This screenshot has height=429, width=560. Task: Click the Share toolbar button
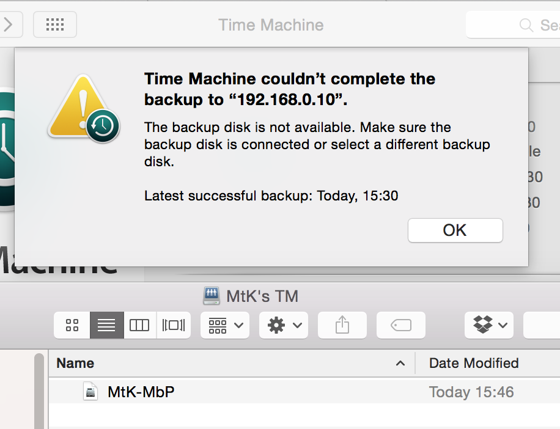pyautogui.click(x=342, y=325)
